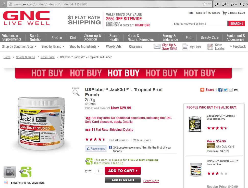Image resolution: width=248 pixels, height=188 pixels.
Task: Email this product envelope icon
Action: pyautogui.click(x=231, y=90)
